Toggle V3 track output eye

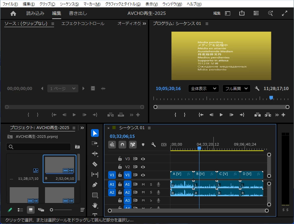pyautogui.click(x=143, y=159)
